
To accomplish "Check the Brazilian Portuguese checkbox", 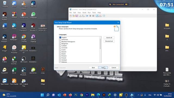I will 60,42.
